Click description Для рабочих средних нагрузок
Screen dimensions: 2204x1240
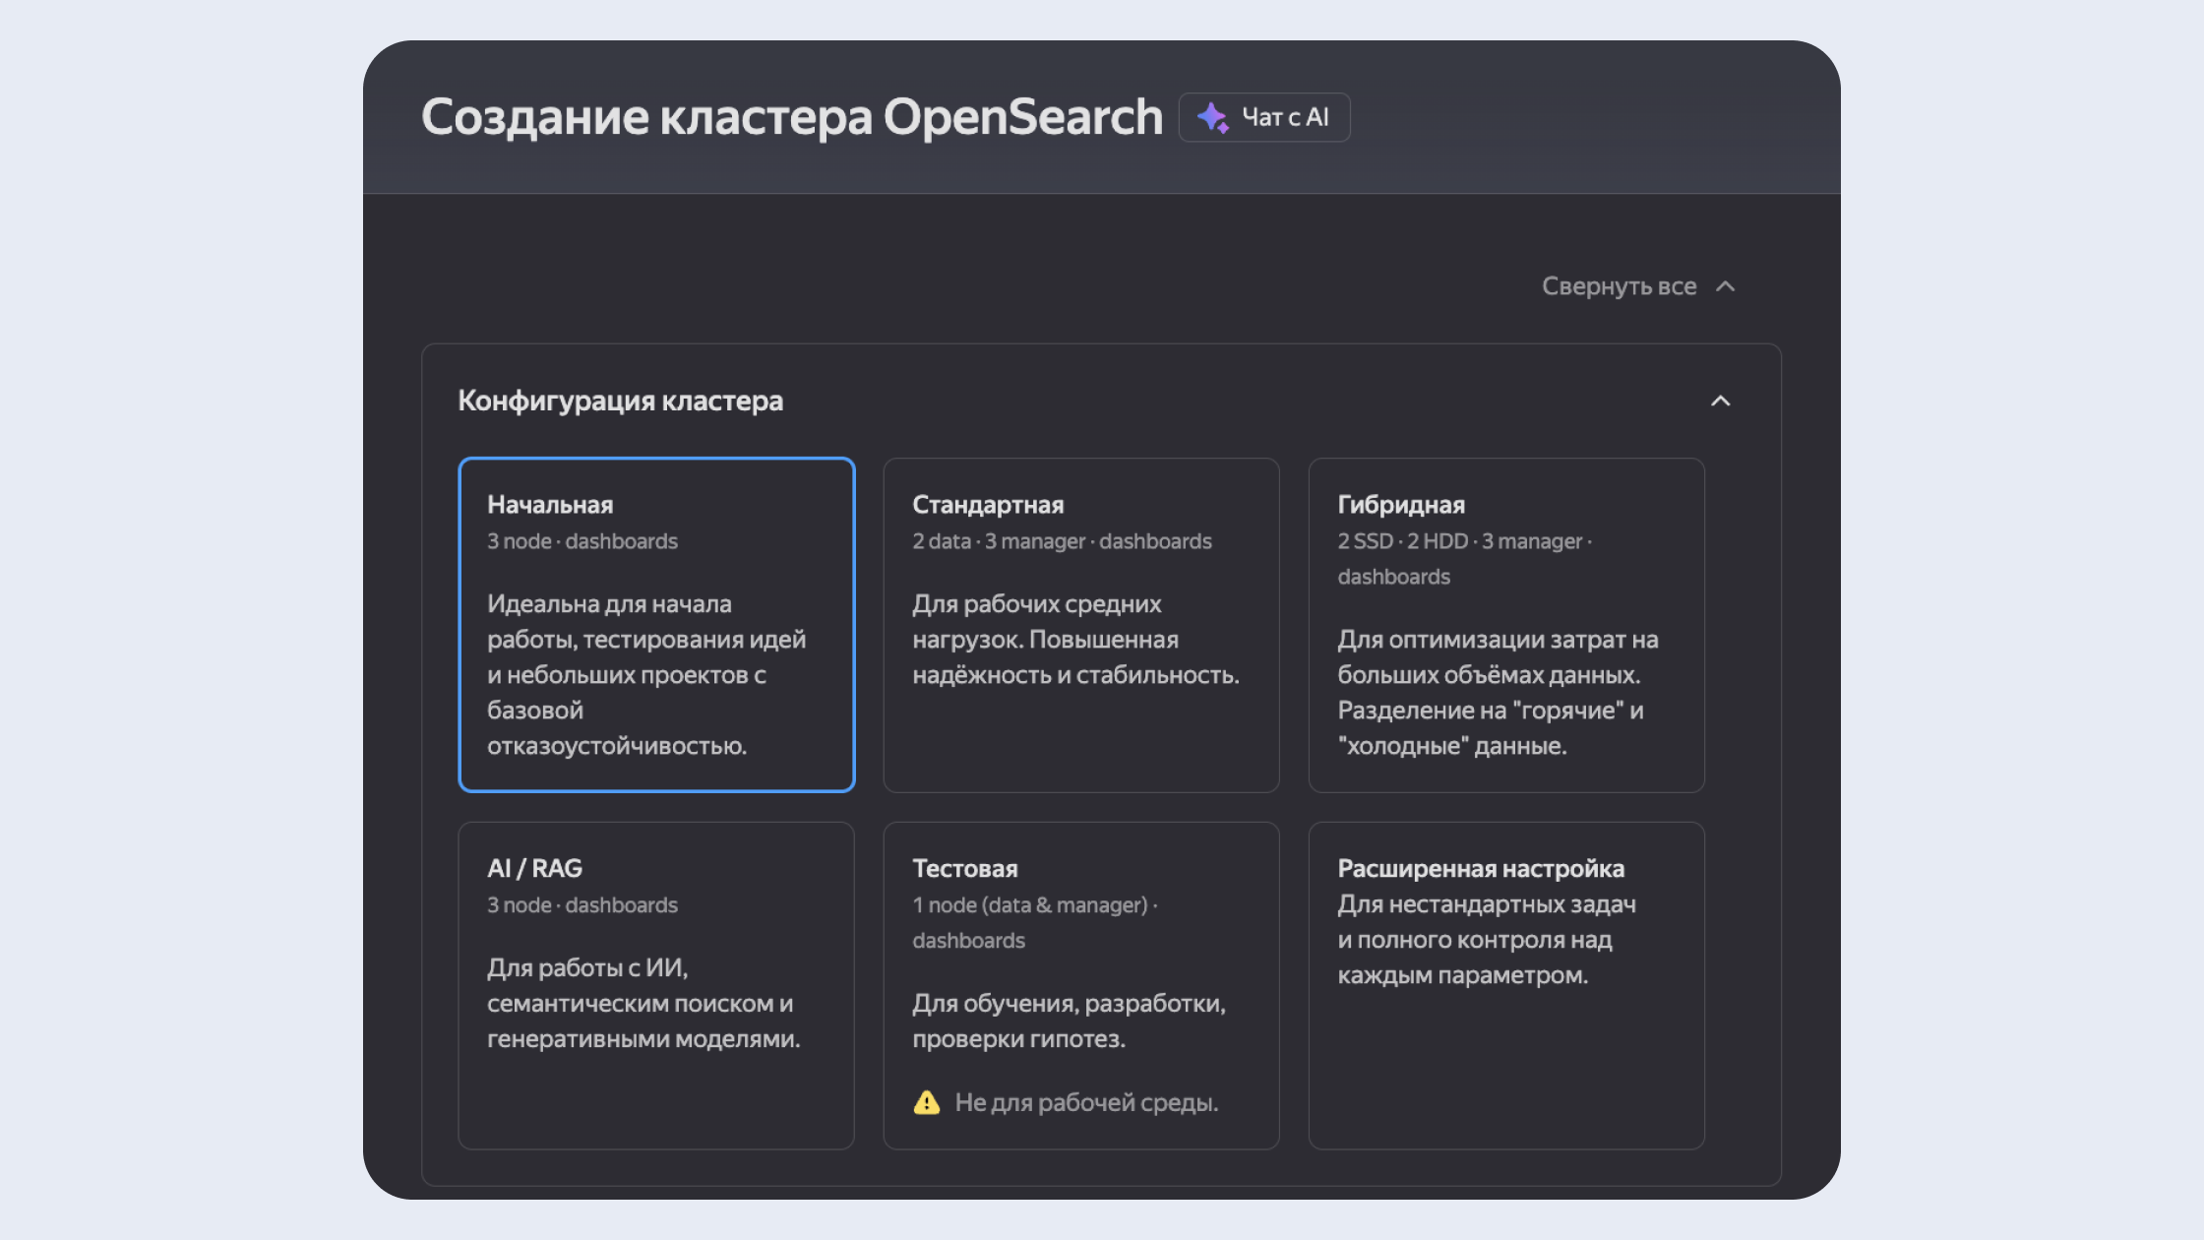1075,640
